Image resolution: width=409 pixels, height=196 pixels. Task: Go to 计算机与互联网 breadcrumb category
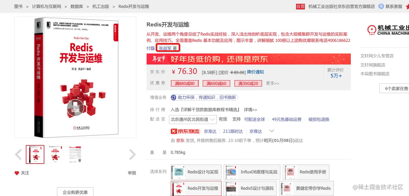(x=47, y=6)
